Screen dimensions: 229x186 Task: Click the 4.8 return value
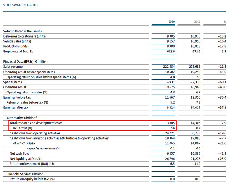172,77
